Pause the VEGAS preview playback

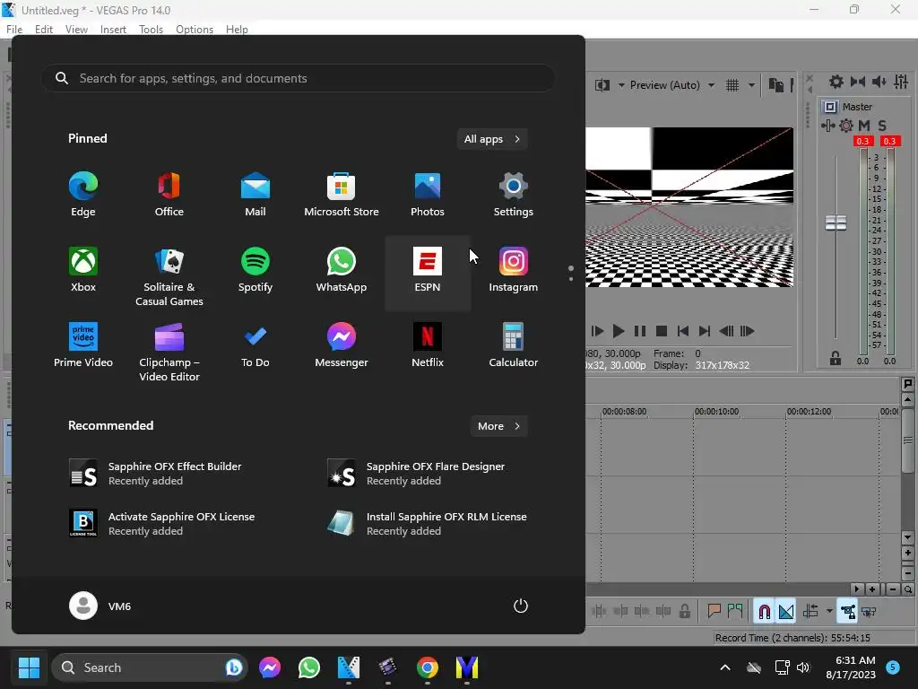640,331
